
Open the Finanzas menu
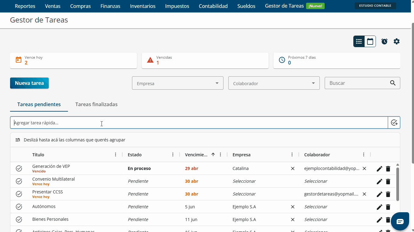[110, 6]
